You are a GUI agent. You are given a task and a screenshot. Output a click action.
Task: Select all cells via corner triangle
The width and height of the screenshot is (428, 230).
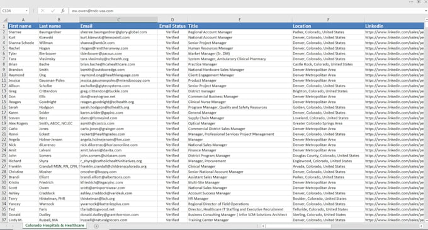pyautogui.click(x=5, y=20)
